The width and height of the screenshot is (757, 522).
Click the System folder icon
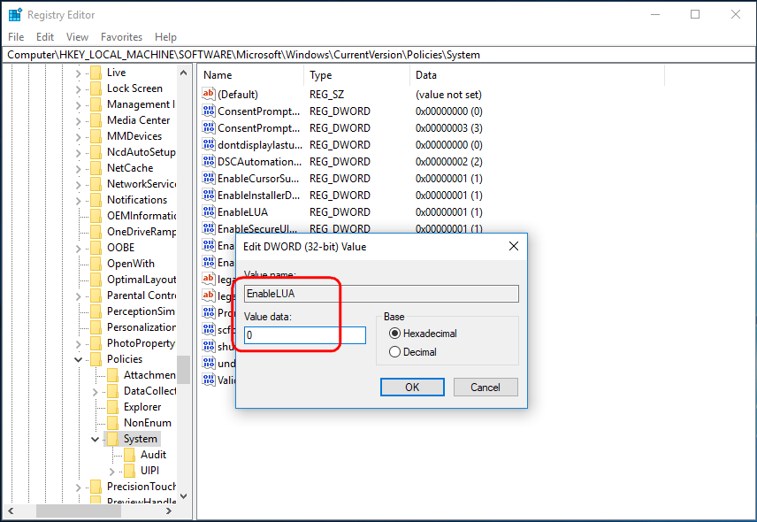pyautogui.click(x=112, y=439)
